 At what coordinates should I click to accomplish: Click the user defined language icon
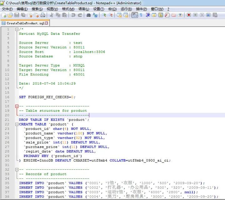coord(154,15)
